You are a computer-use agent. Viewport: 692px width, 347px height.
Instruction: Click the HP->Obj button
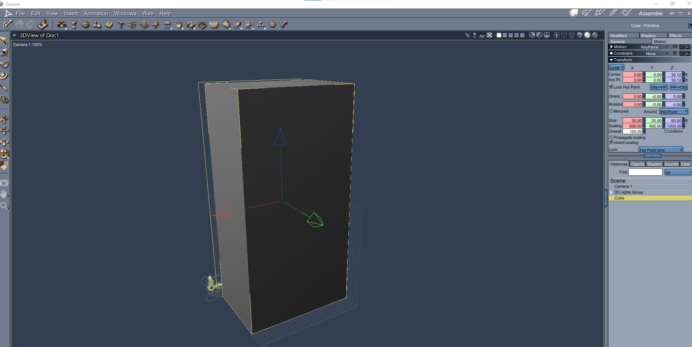(678, 87)
